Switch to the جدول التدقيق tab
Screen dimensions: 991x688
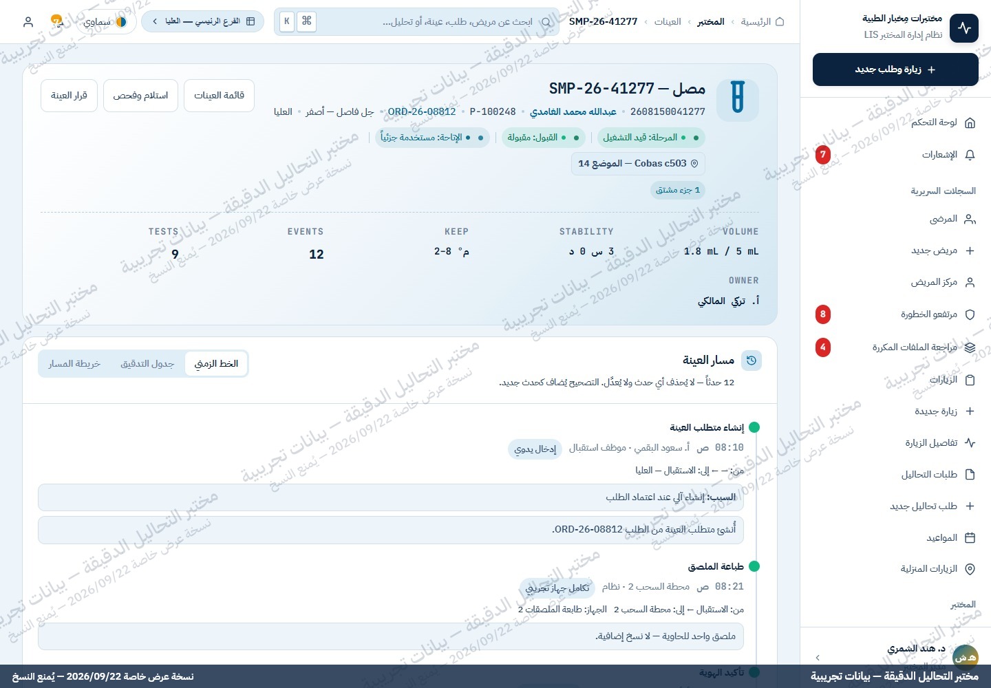(147, 363)
